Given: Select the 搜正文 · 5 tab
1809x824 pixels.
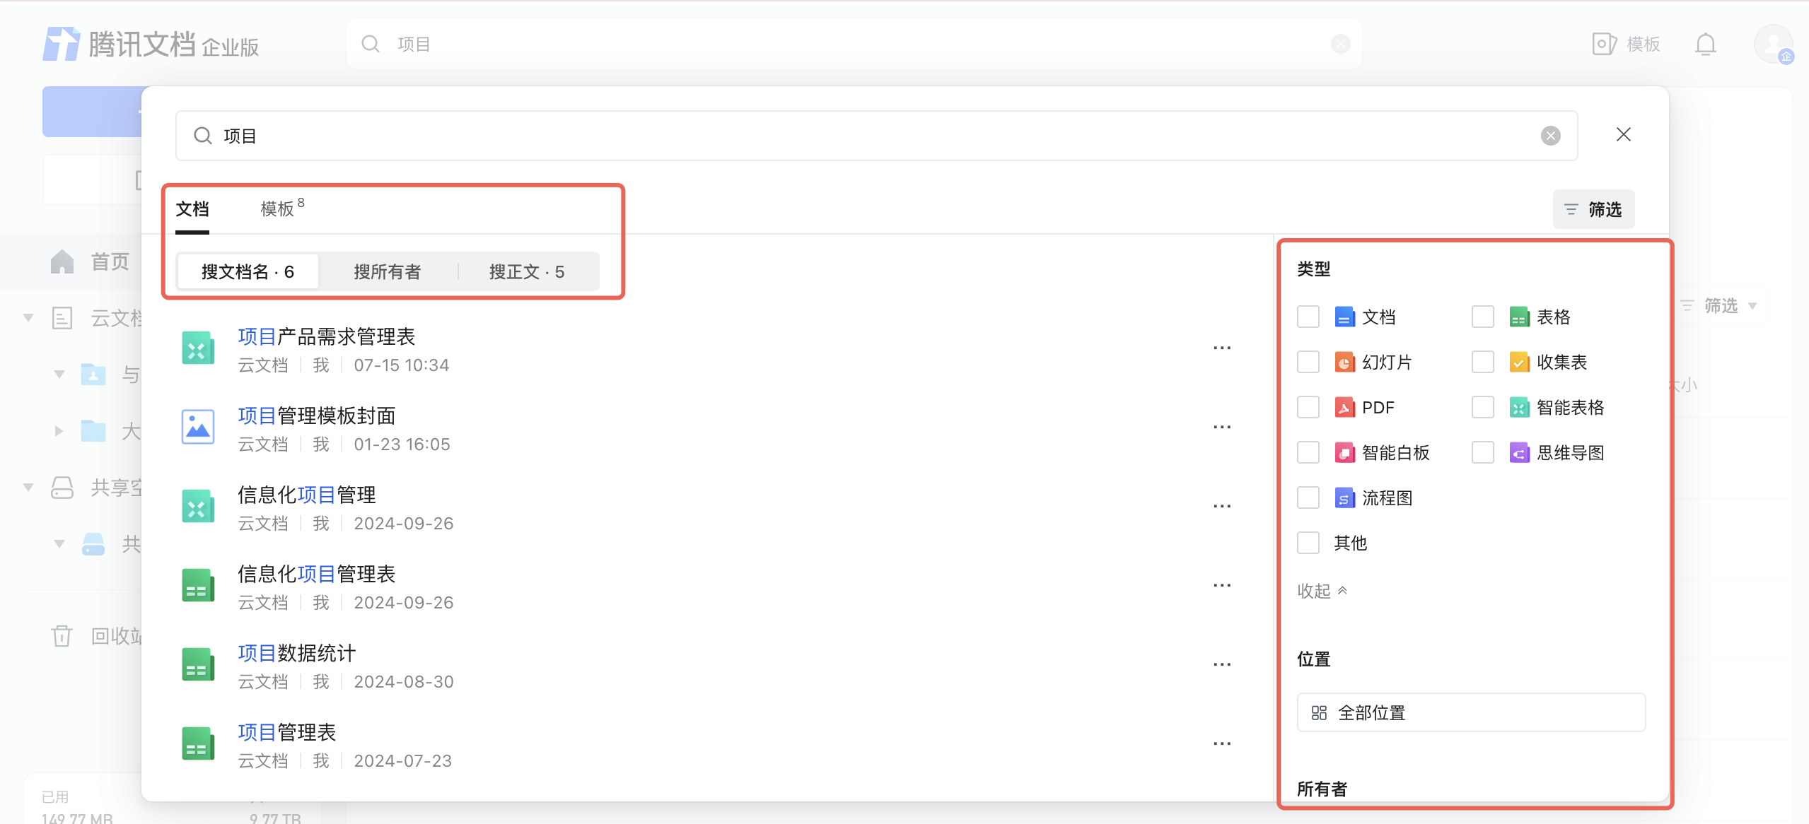Looking at the screenshot, I should (x=526, y=272).
